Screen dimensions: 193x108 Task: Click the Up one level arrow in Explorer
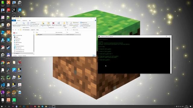[x=19, y=30]
